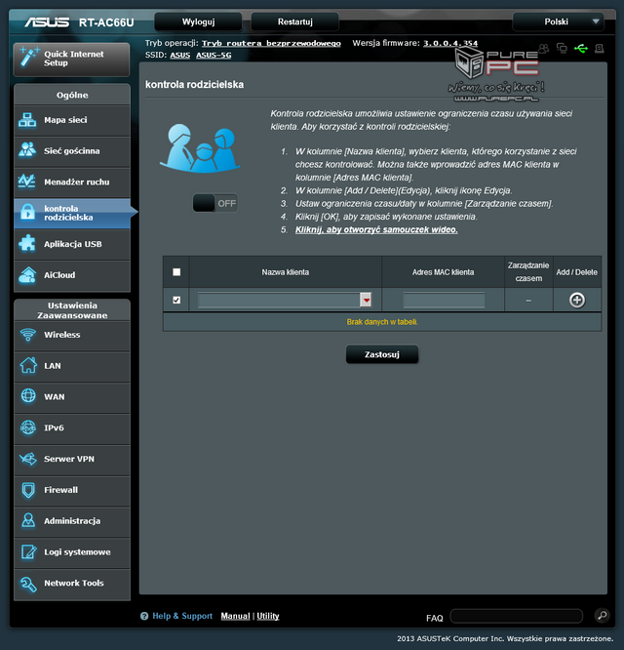Image resolution: width=624 pixels, height=650 pixels.
Task: Open the Polski language dropdown
Action: pyautogui.click(x=558, y=21)
